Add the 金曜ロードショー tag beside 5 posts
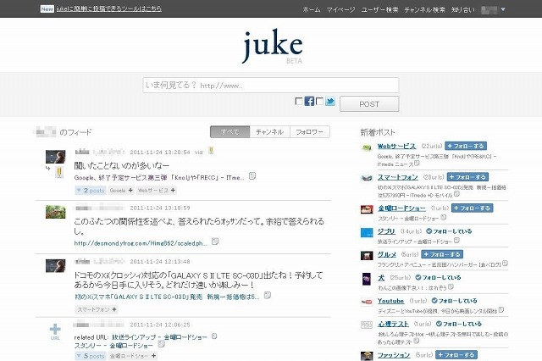The width and height of the screenshot is (542, 361). tap(133, 356)
